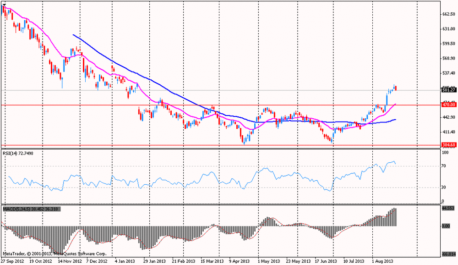Click the 442.90 price scale value

click(449, 117)
